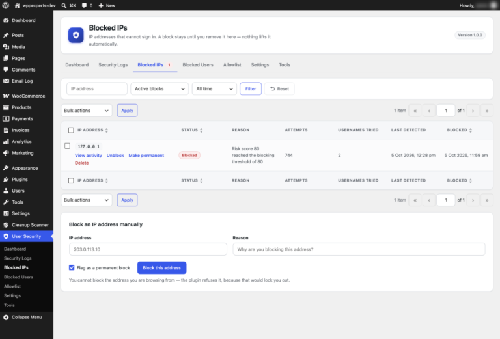Click the top Apply button
This screenshot has width=500, height=339.
click(x=127, y=111)
